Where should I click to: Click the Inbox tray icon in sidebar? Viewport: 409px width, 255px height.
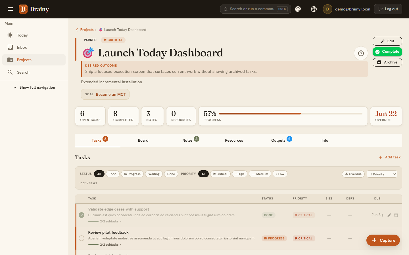pyautogui.click(x=10, y=47)
